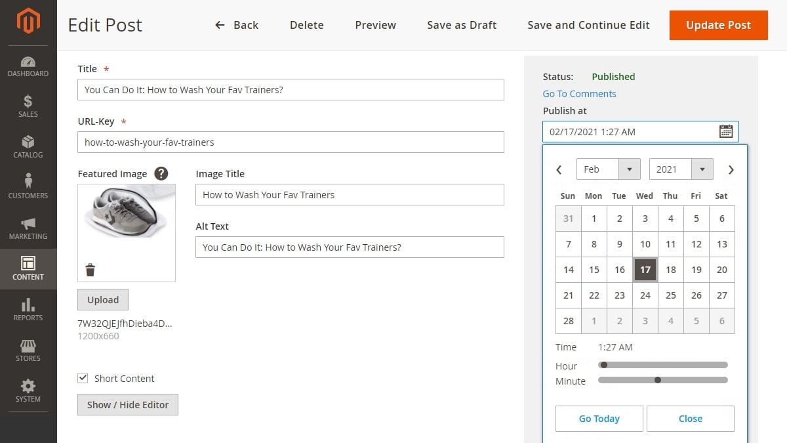
Task: Click Save as Draft
Action: pos(462,25)
